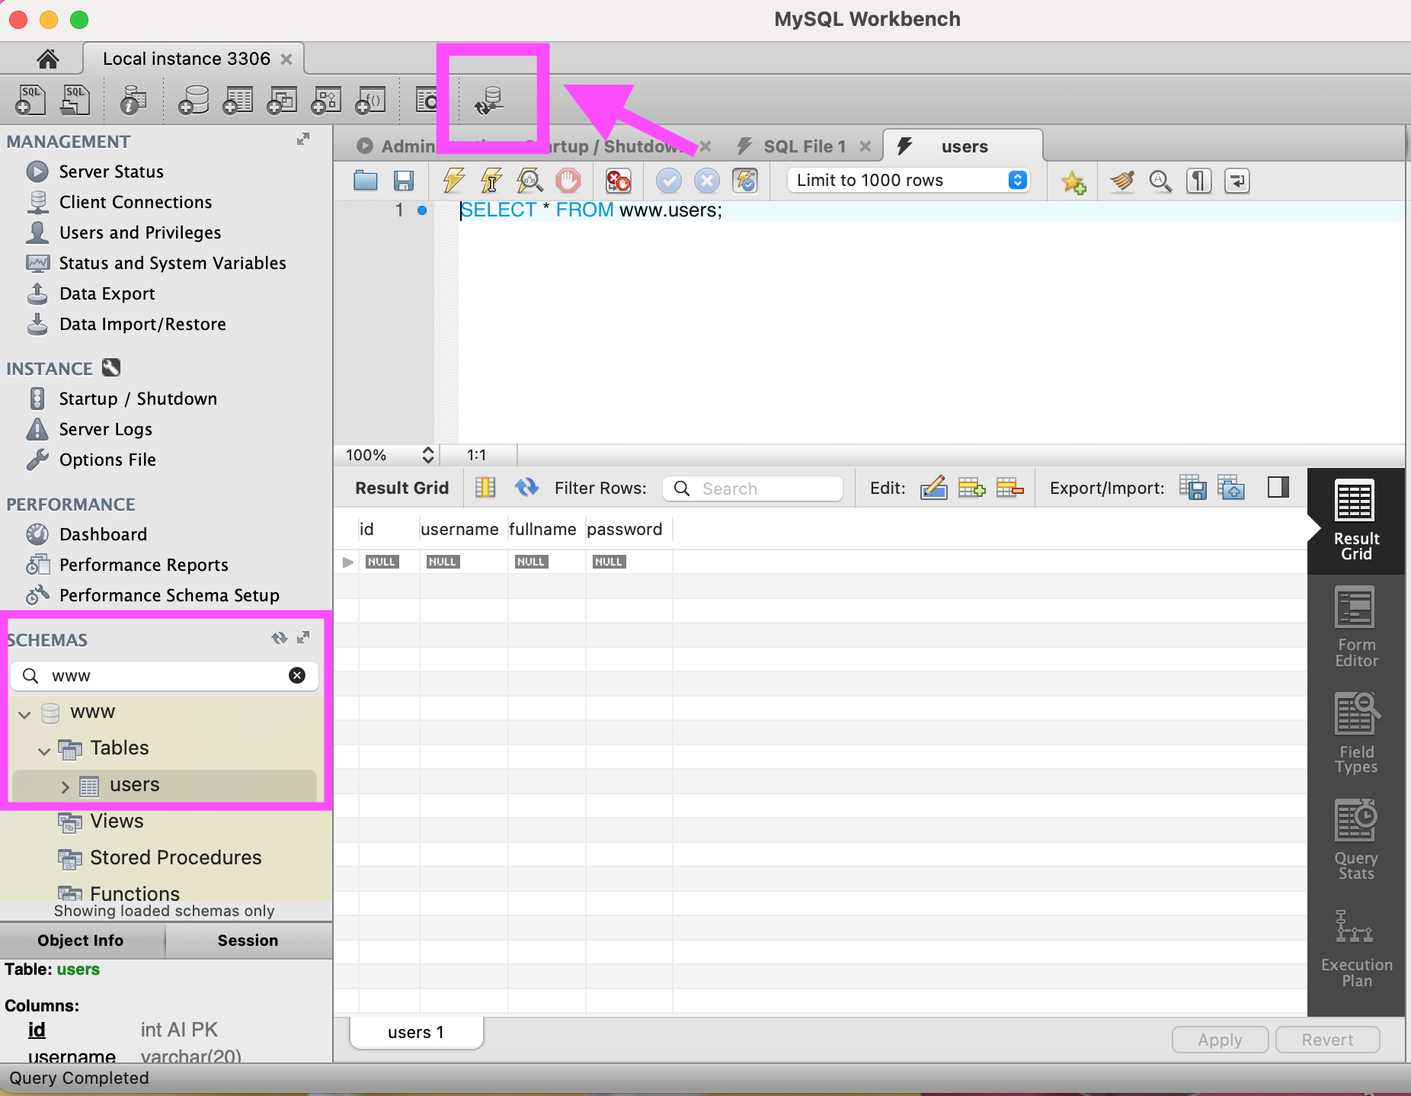Clear the www schema filter
This screenshot has height=1096, width=1411.
(x=297, y=675)
